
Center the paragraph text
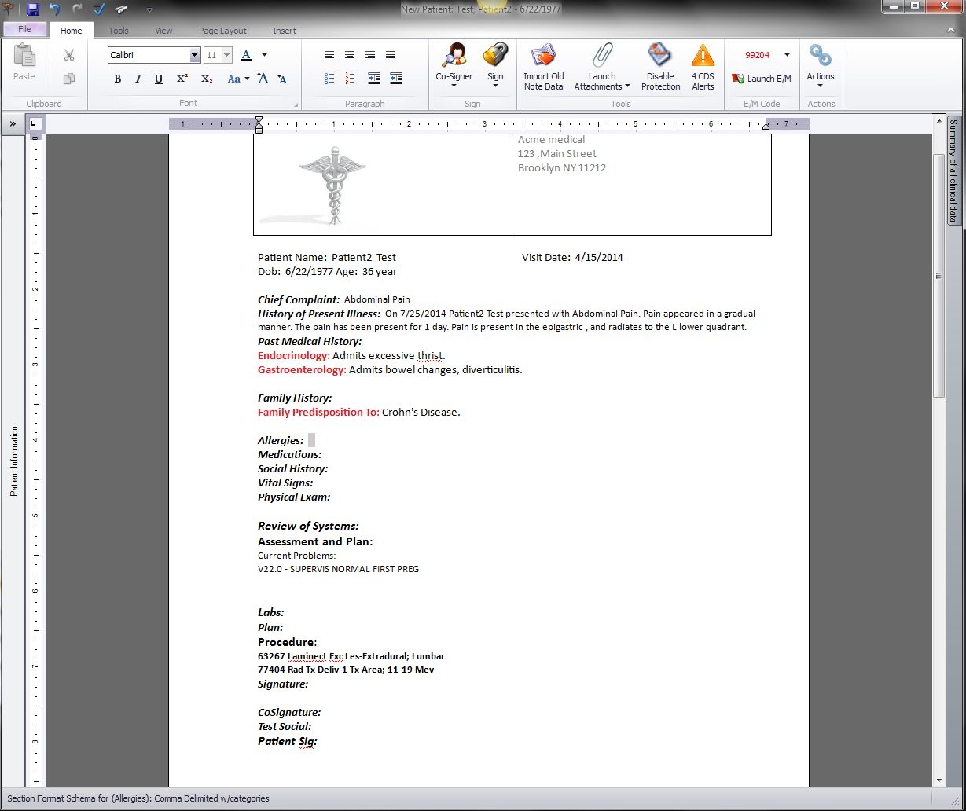click(350, 55)
